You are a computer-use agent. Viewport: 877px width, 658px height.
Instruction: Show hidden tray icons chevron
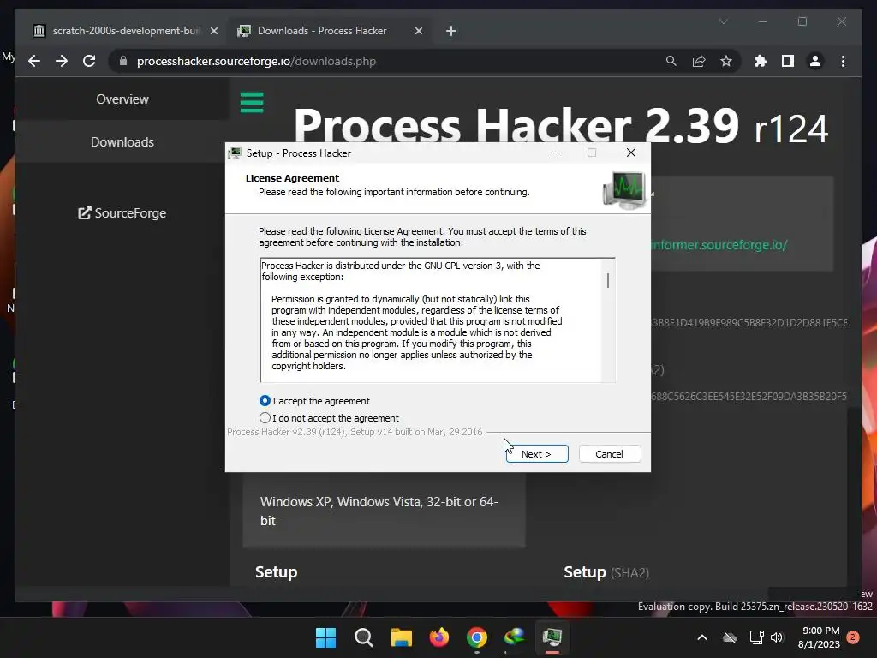[x=702, y=637]
